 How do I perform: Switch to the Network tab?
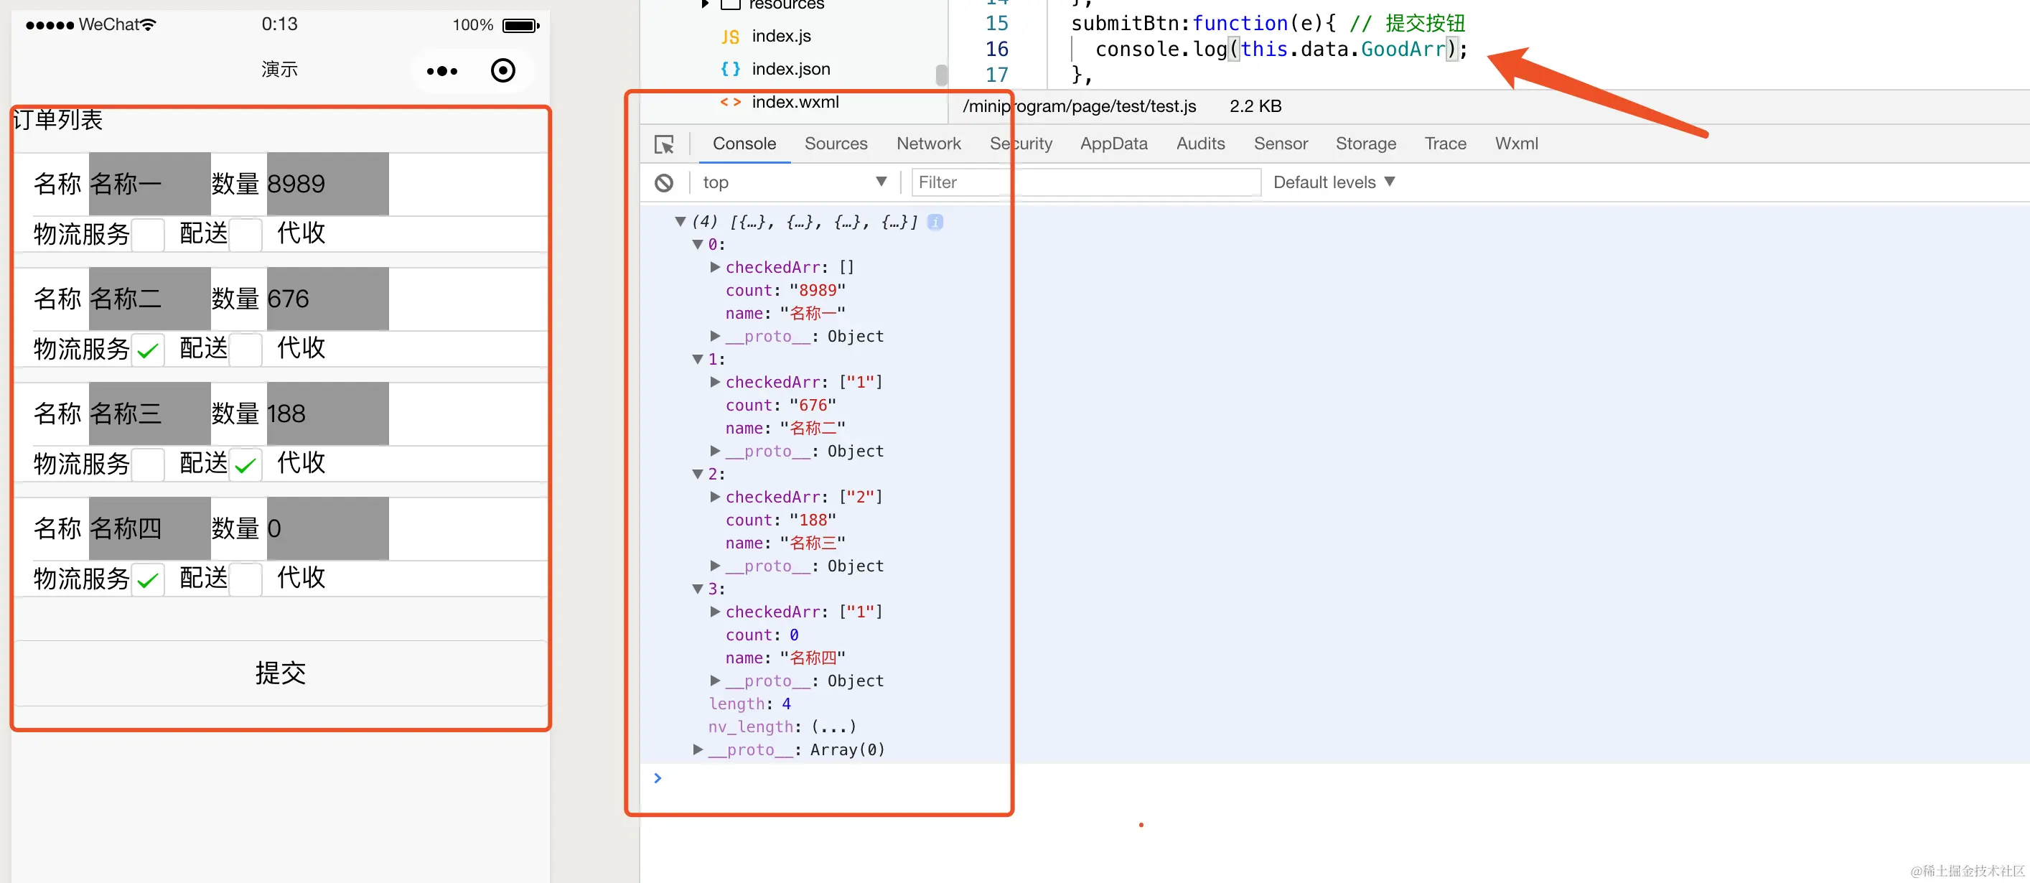pyautogui.click(x=928, y=144)
